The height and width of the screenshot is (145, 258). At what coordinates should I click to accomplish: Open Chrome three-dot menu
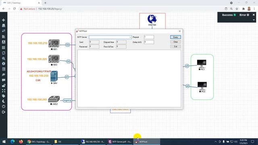254,9
